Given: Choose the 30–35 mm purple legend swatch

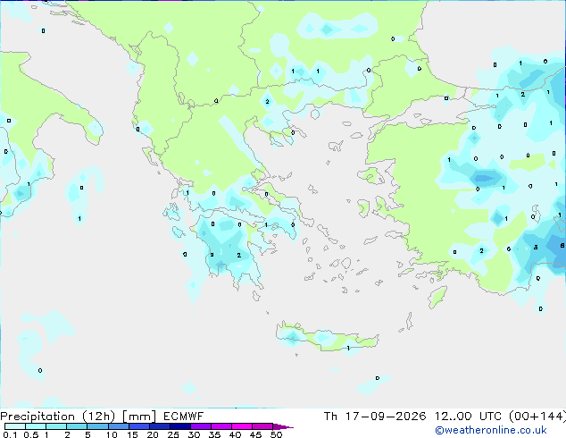Looking at the screenshot, I should [x=201, y=426].
